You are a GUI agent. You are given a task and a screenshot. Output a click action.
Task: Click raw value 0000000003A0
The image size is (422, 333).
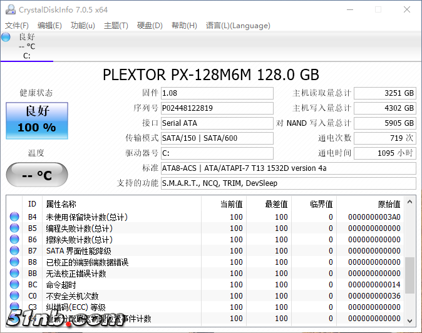click(x=374, y=217)
